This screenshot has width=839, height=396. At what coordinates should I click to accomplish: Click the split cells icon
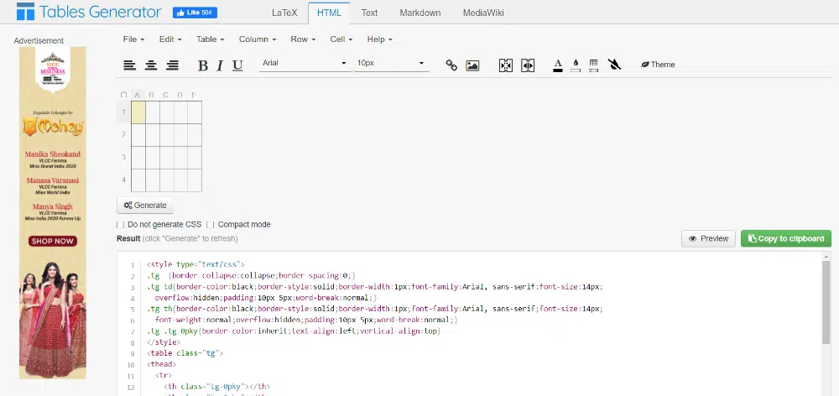point(528,65)
